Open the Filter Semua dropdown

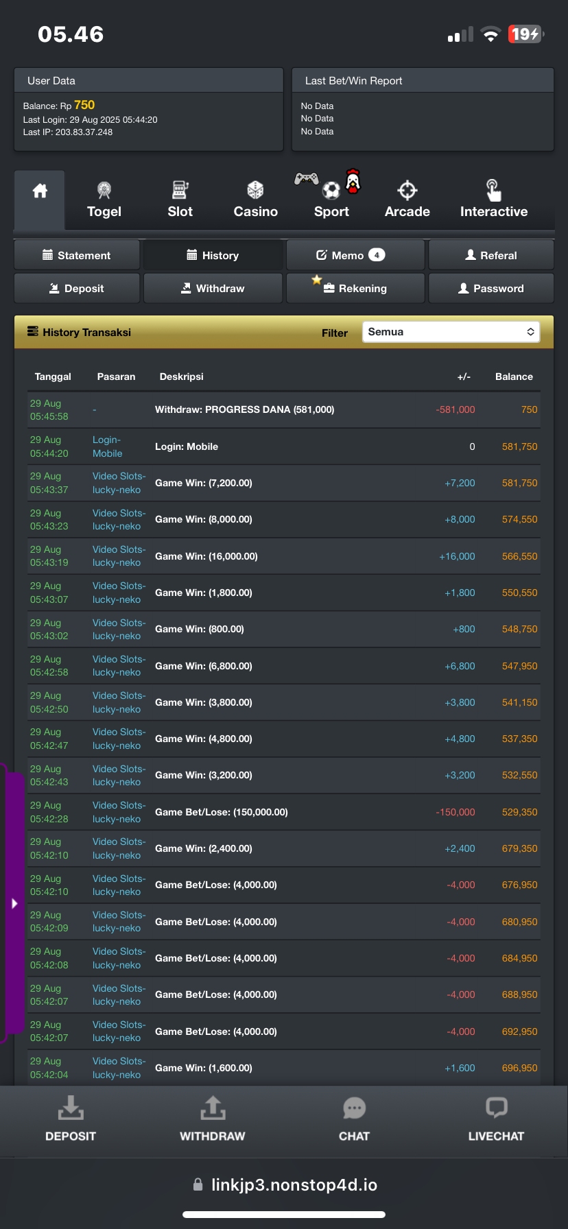tap(451, 332)
